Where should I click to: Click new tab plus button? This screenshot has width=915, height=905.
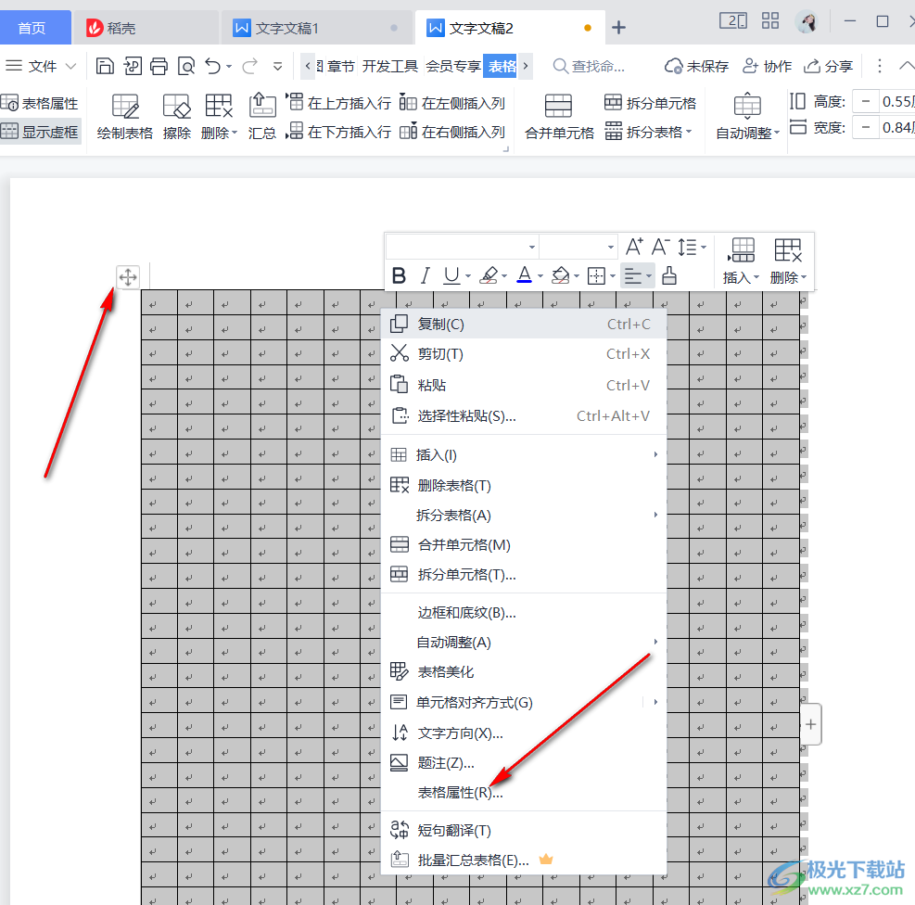click(618, 28)
